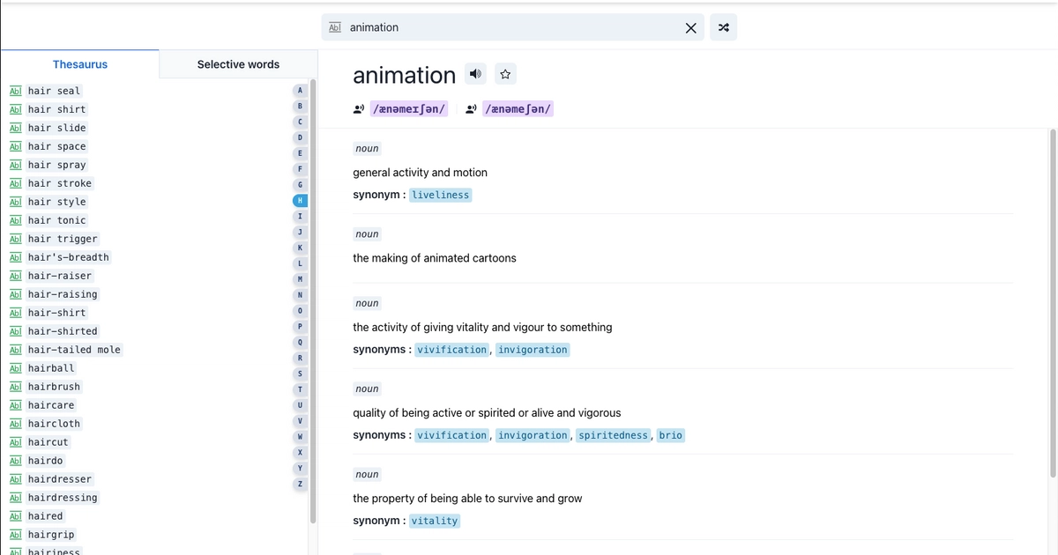Viewport: 1058px width, 555px height.
Task: Click inside the animation search input field
Action: click(x=485, y=27)
